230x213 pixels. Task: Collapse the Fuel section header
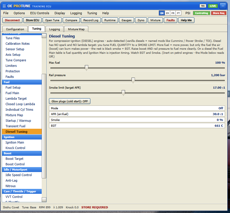(22, 82)
